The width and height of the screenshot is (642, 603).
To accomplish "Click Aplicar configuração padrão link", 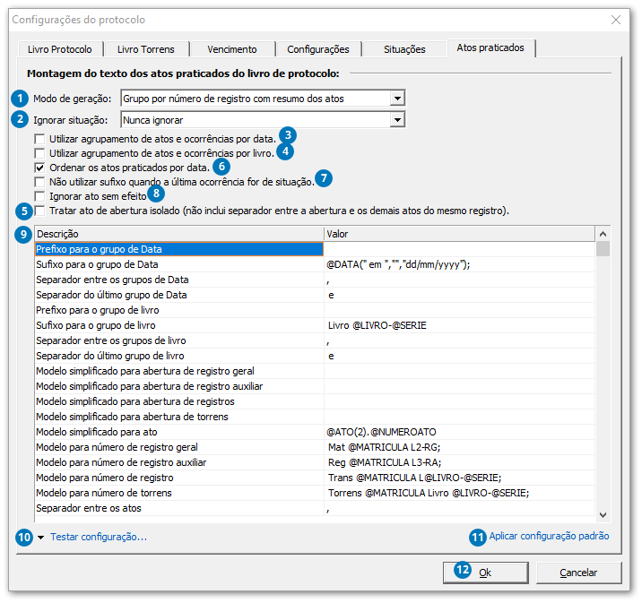I will [549, 537].
